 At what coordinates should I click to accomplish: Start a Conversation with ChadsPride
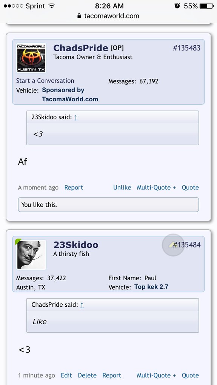point(45,81)
